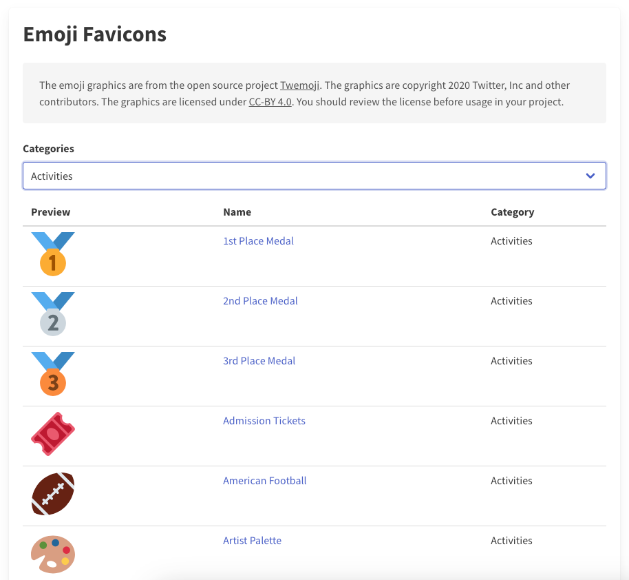Click the Emoji Favicons page heading
This screenshot has height=580, width=629.
point(95,34)
